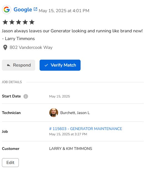Click technician name Burchett, Jason L
147x172 pixels.
[x=75, y=113]
